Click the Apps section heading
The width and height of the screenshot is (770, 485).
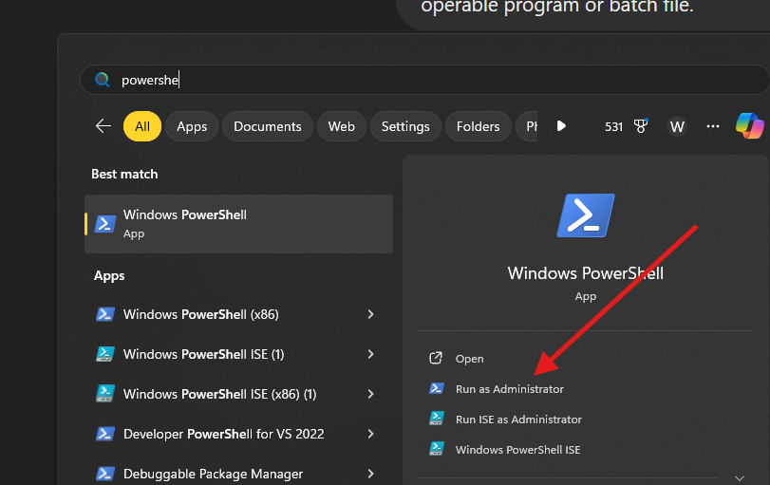point(109,276)
